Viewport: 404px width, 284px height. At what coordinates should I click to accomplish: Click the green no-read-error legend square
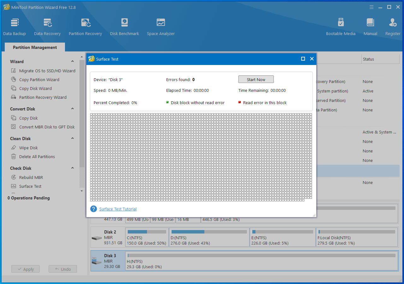click(167, 102)
